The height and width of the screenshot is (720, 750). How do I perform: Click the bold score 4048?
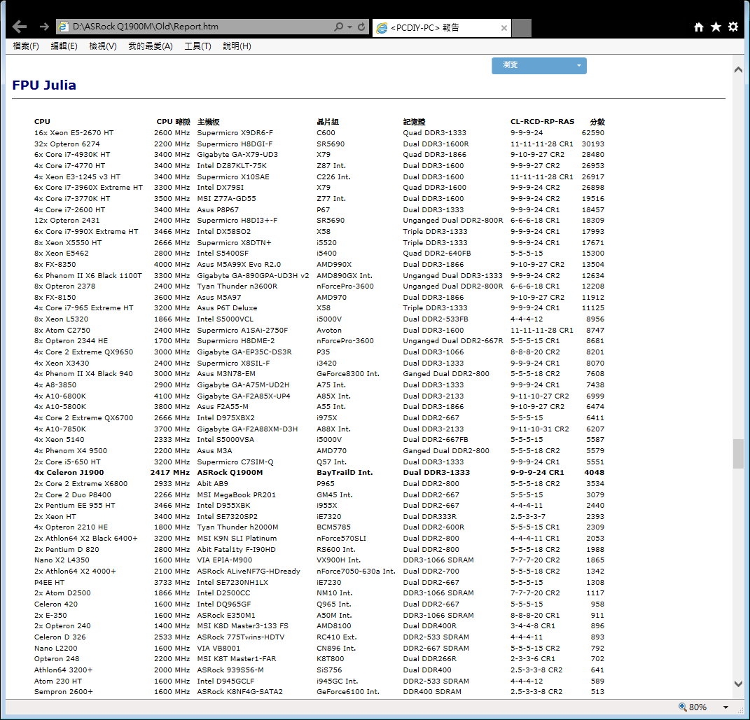(594, 472)
